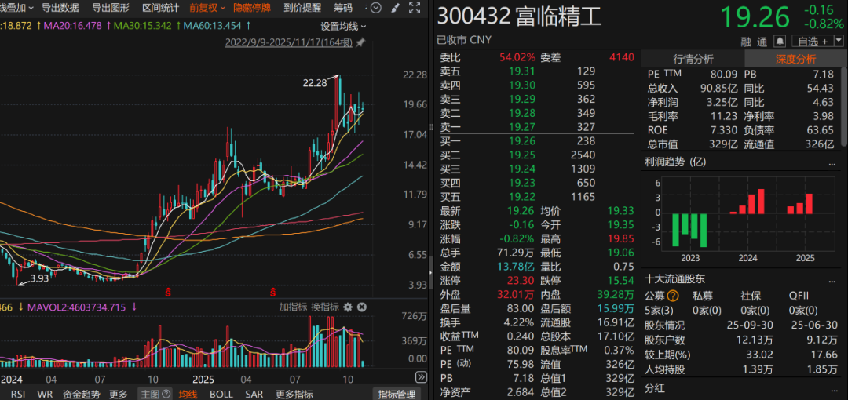Click the MAVOL2 volume legend label
Viewport: 848px width, 400px height.
[x=75, y=307]
